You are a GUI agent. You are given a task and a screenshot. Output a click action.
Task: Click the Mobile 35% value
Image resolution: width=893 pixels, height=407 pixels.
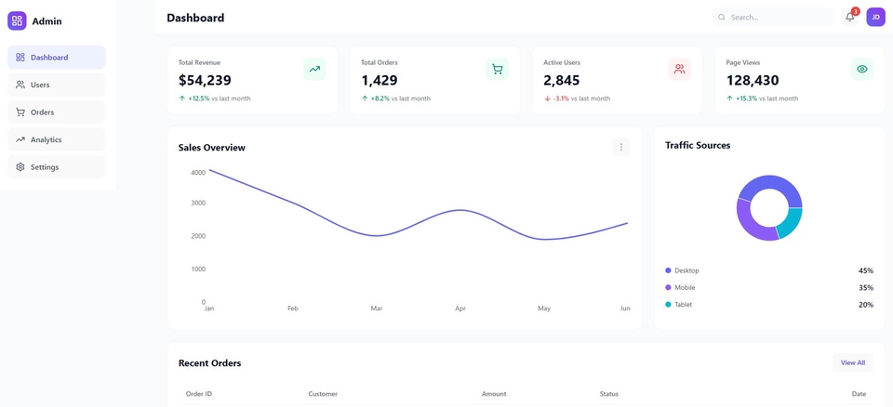pyautogui.click(x=866, y=288)
